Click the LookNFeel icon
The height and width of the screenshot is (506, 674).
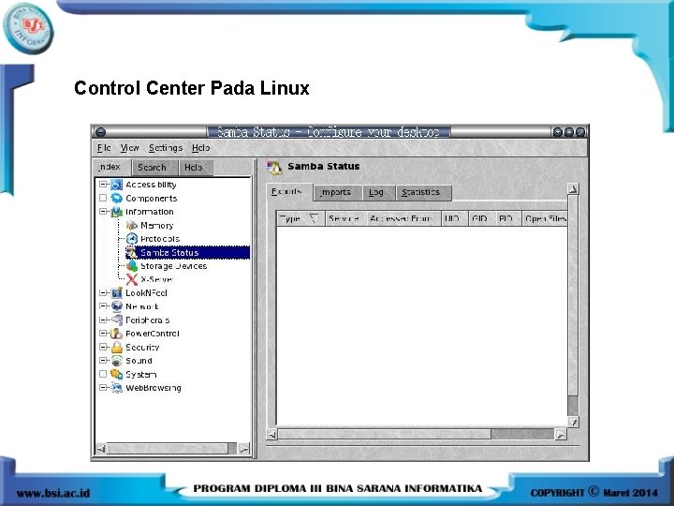point(116,293)
